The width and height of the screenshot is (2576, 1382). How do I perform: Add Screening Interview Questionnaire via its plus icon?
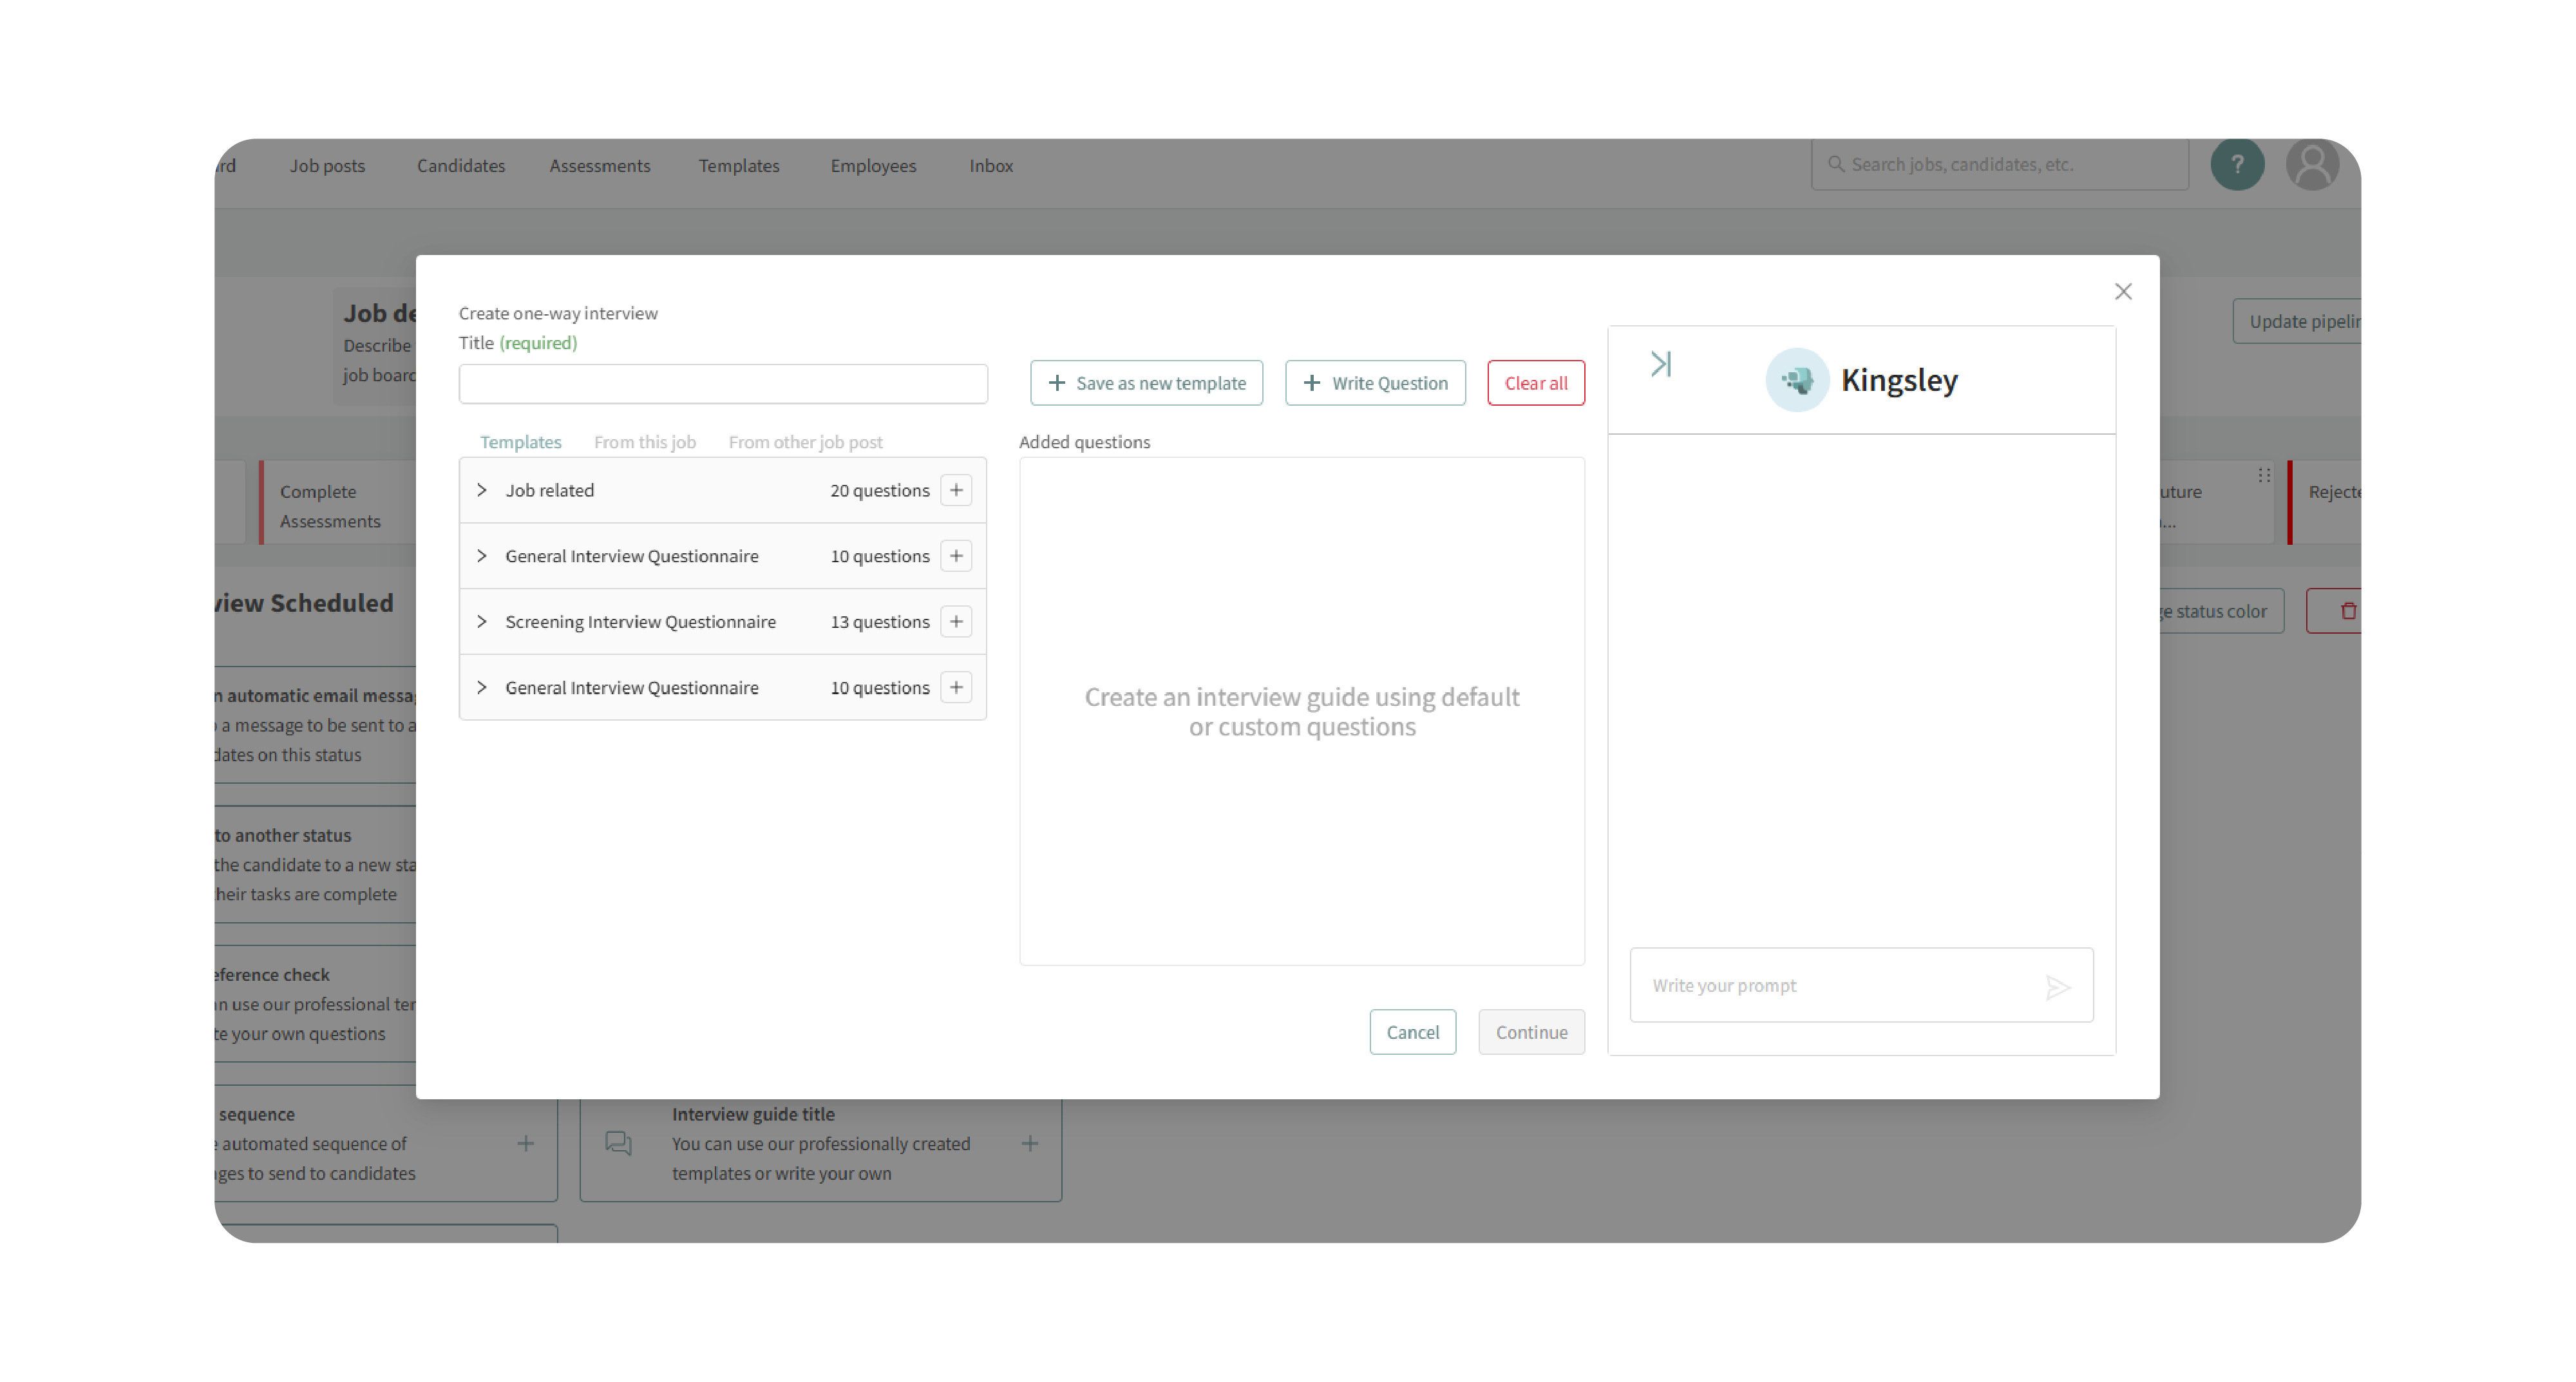tap(956, 621)
